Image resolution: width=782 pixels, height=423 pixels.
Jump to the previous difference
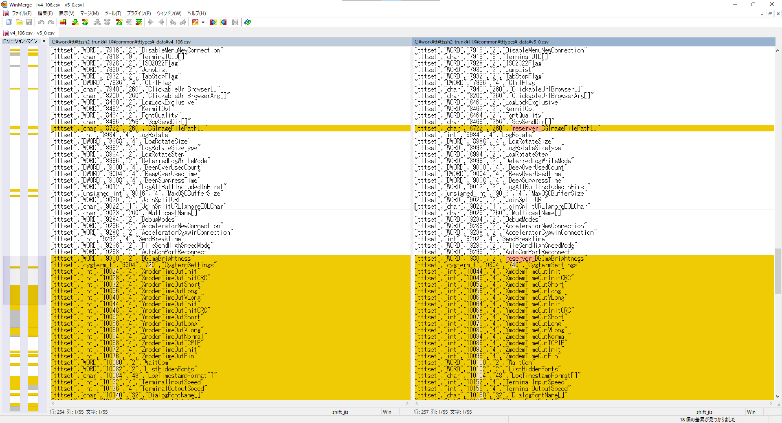pyautogui.click(x=85, y=22)
